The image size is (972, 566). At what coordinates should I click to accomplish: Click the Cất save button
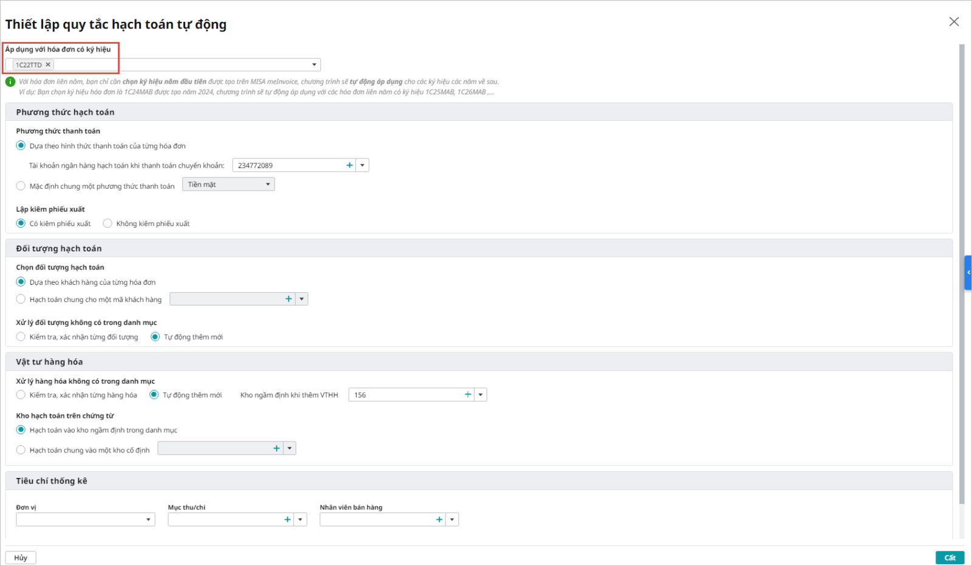(x=950, y=557)
